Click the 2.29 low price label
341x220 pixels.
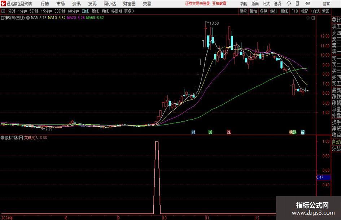(49, 129)
